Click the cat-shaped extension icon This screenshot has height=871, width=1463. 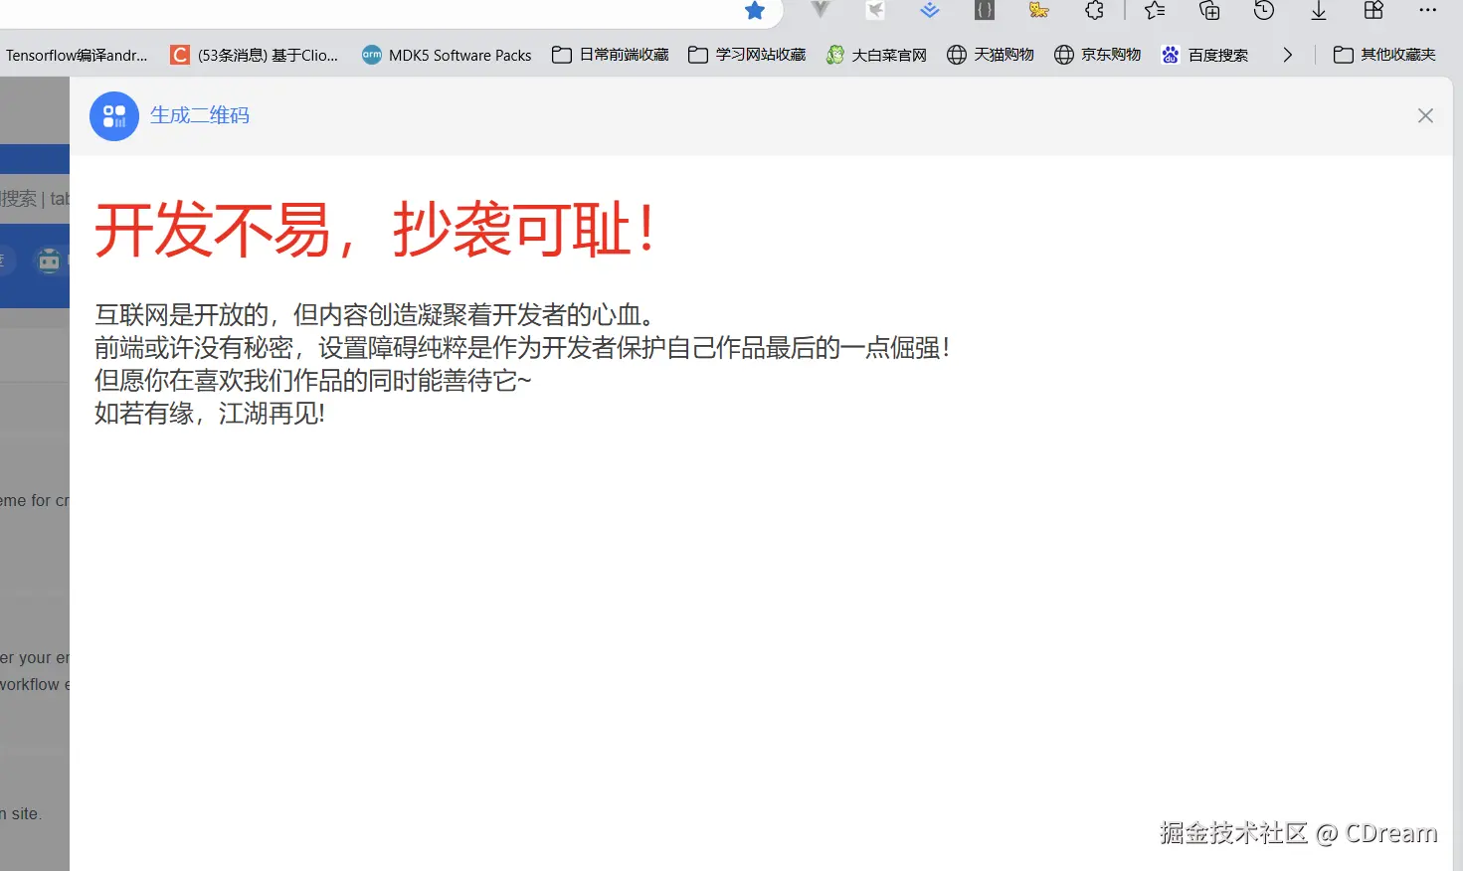coord(1038,13)
